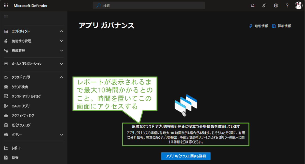Click the ポリシー sliders icon
The width and height of the screenshot is (305, 164).
click(x=6, y=135)
